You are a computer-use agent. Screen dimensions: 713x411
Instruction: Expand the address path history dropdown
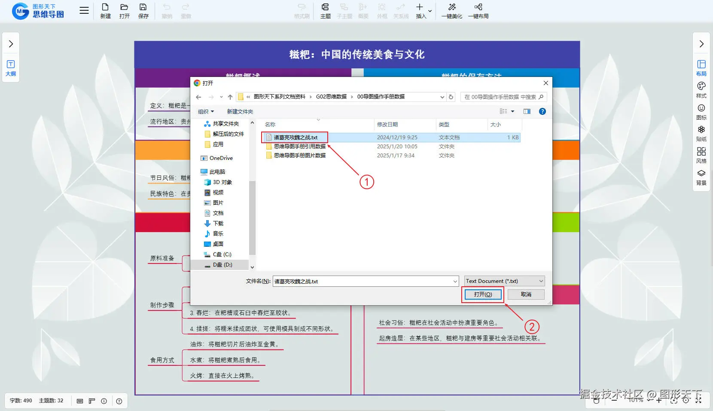(x=442, y=97)
